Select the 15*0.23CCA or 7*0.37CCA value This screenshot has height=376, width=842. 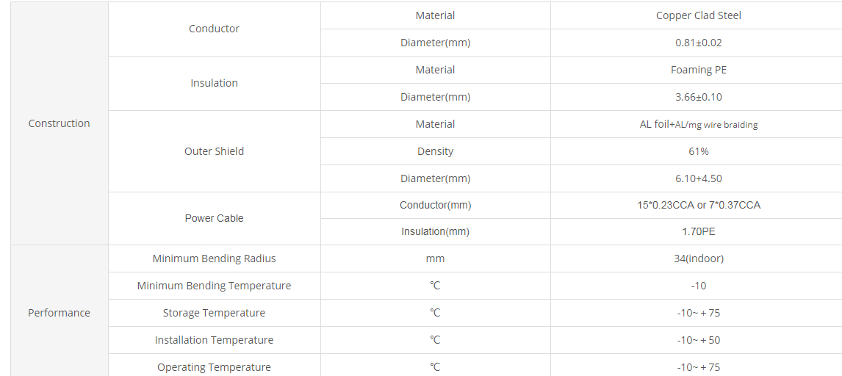coord(698,205)
